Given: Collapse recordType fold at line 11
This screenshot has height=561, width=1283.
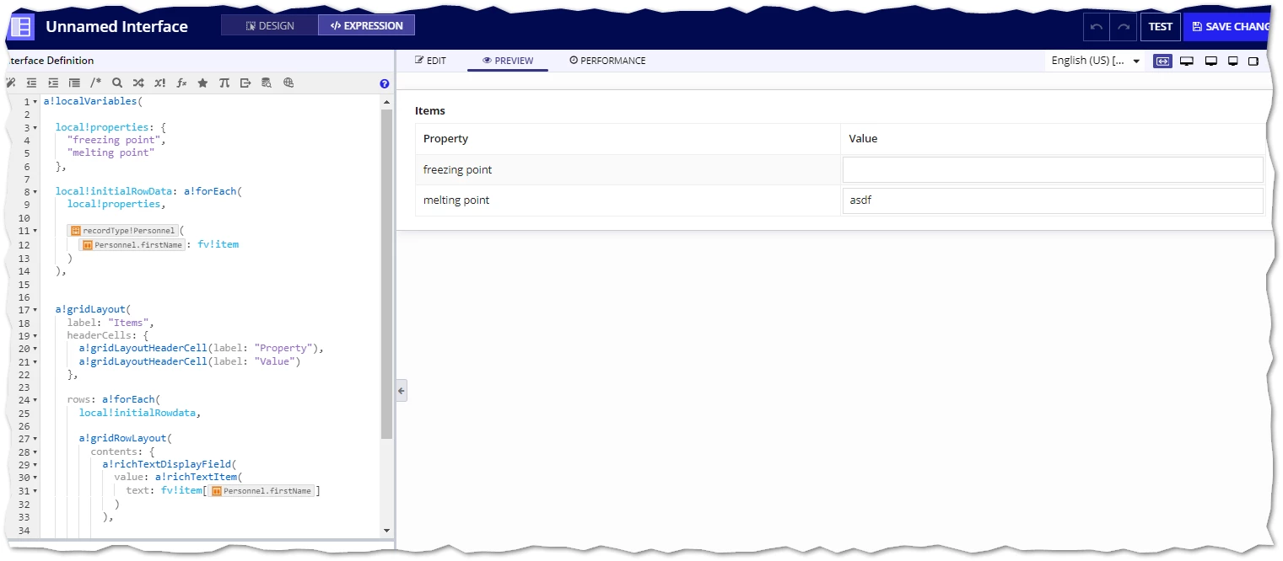Looking at the screenshot, I should (35, 231).
